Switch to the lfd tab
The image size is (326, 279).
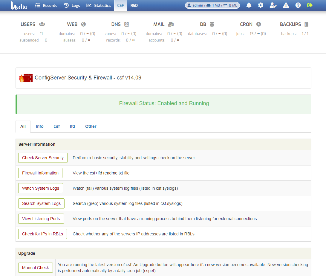(x=72, y=126)
